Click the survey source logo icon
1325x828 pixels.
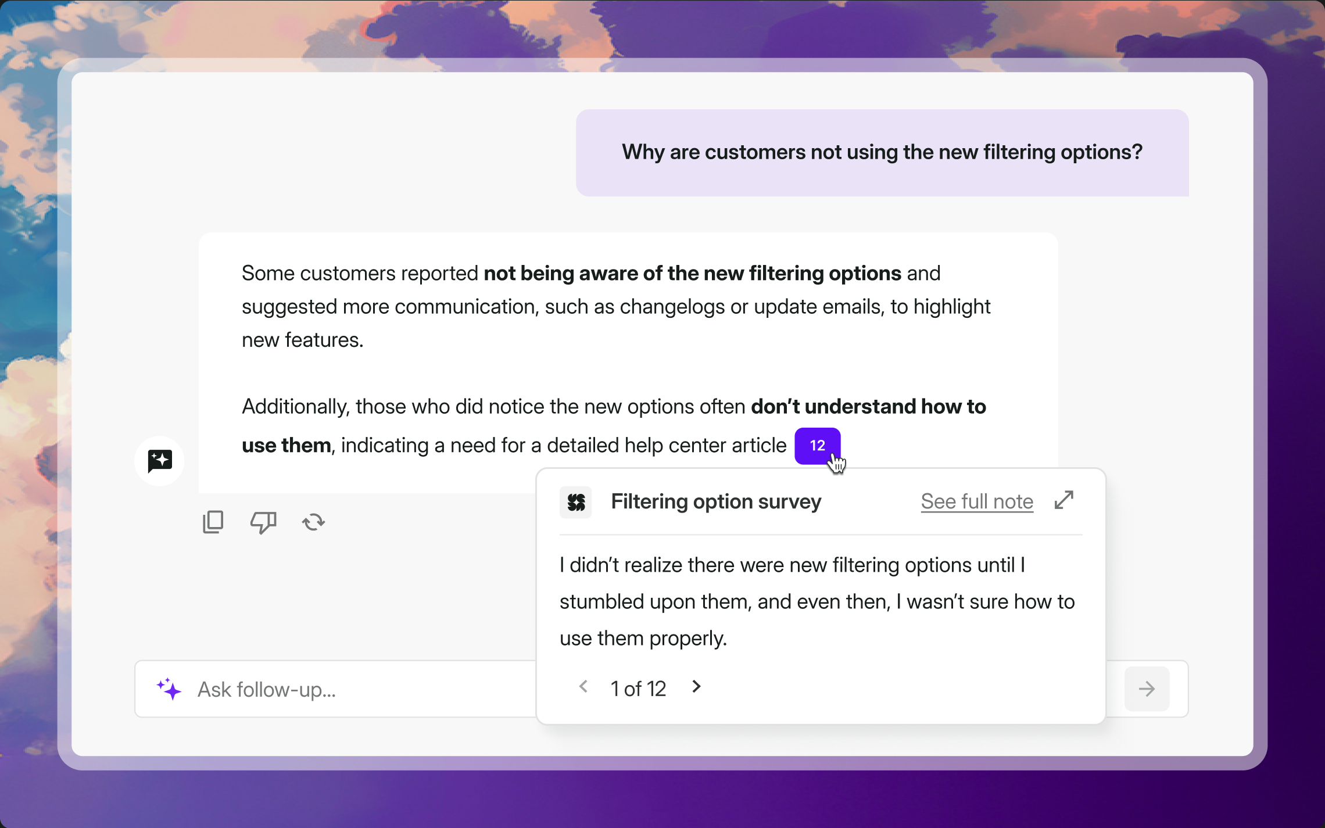coord(576,502)
